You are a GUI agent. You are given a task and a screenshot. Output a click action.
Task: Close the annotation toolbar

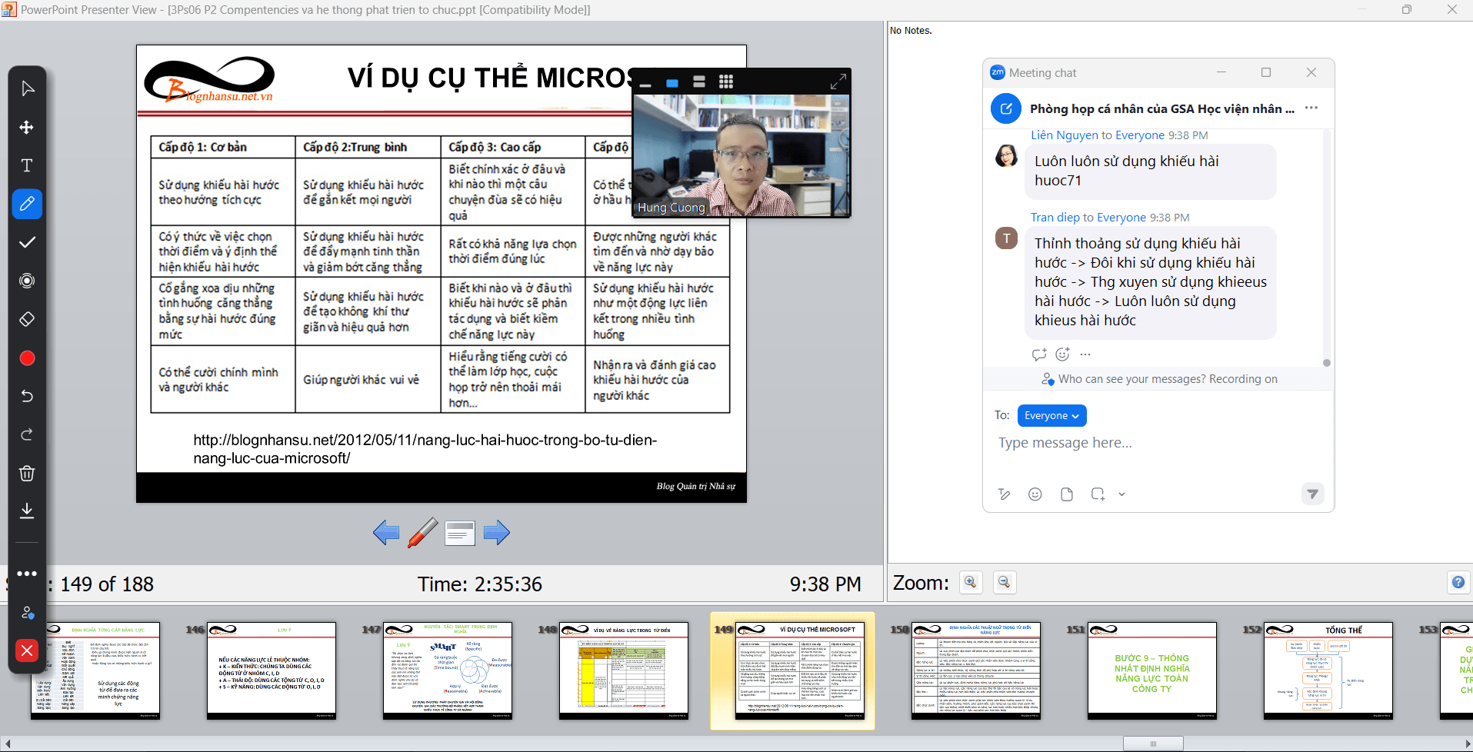pos(27,651)
